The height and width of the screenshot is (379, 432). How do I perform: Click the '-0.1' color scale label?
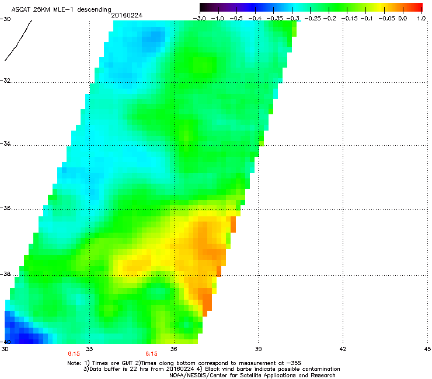[x=367, y=19]
